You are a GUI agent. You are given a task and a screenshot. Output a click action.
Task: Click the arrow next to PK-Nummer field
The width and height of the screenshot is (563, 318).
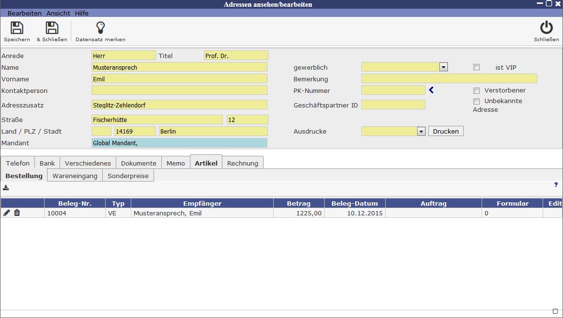431,90
